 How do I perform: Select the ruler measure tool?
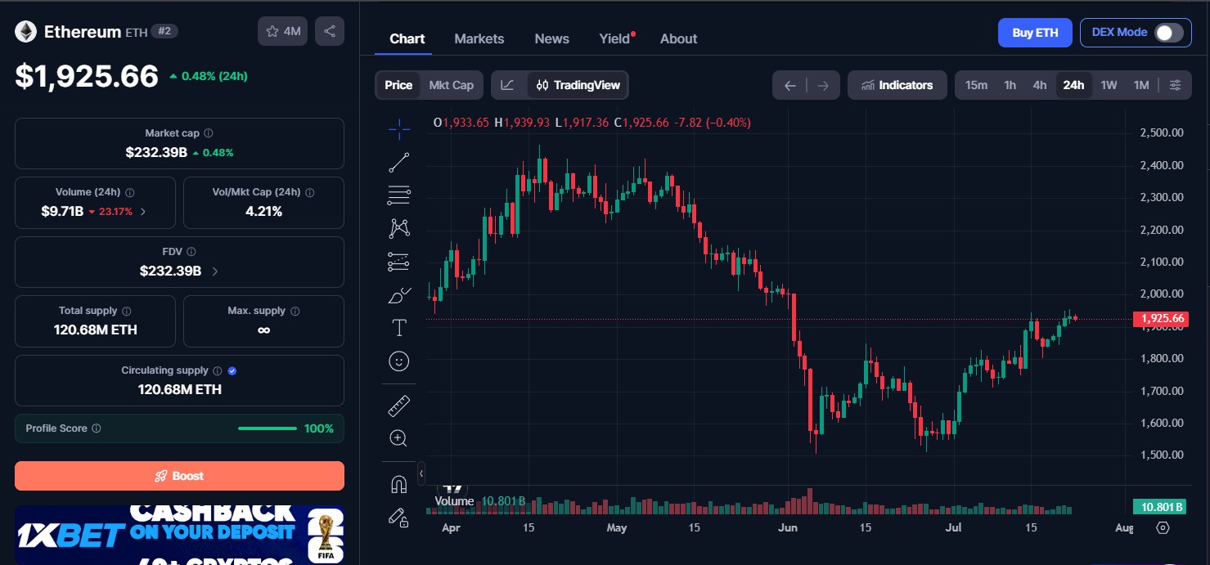[x=399, y=406]
